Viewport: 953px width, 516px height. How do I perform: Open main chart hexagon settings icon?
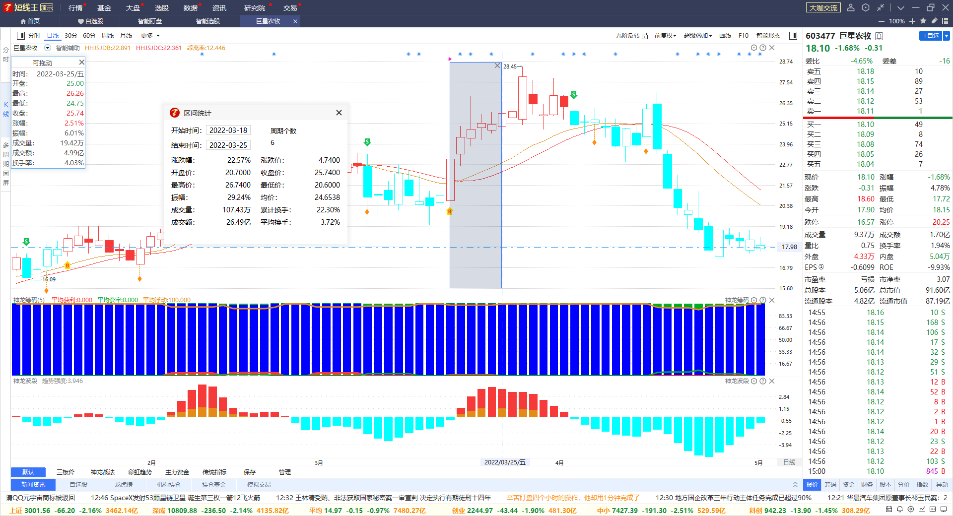[x=754, y=48]
